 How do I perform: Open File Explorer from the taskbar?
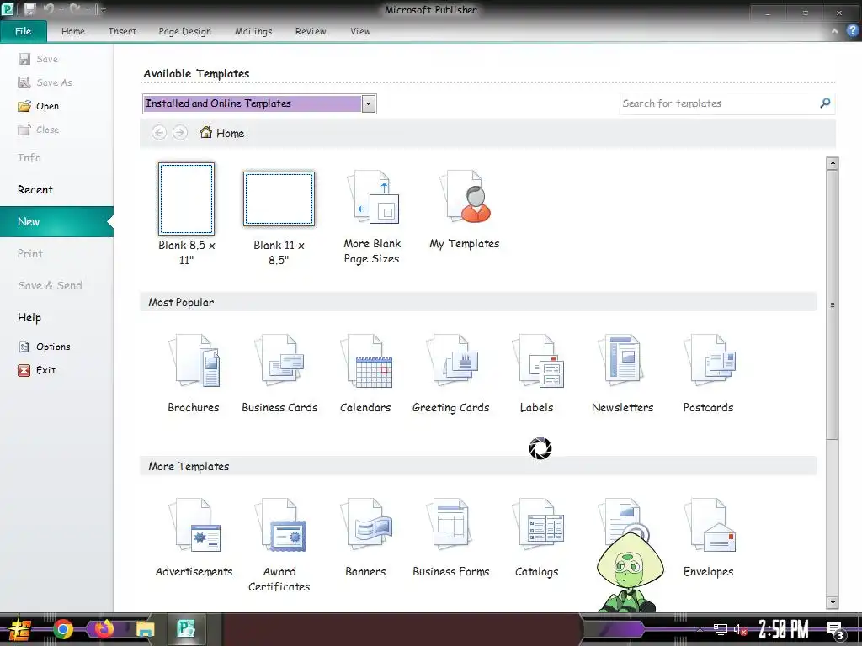pos(145,629)
